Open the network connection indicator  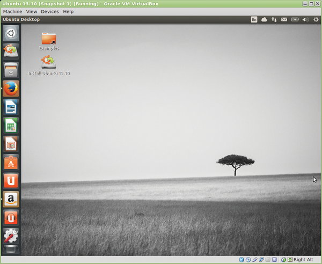tap(274, 19)
